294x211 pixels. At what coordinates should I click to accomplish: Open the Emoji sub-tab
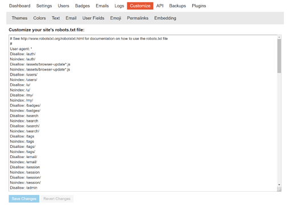pyautogui.click(x=115, y=18)
